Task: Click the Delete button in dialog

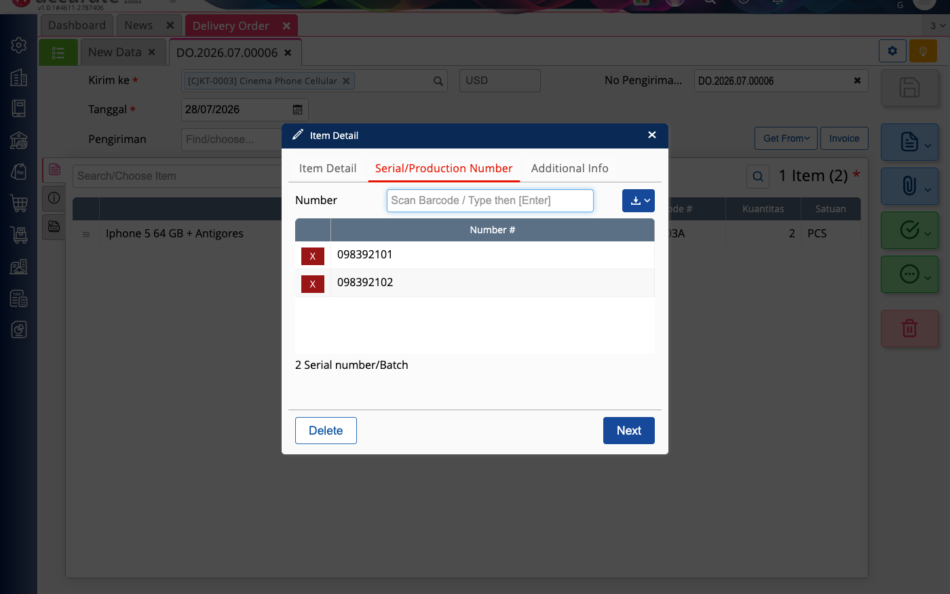Action: [326, 431]
